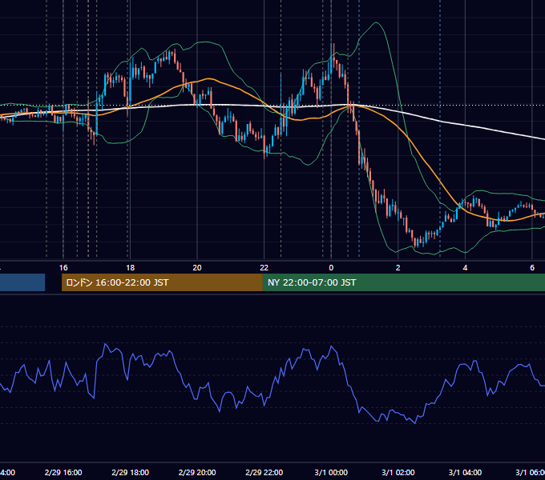Click the 3/1 04:00 time axis label
The height and width of the screenshot is (480, 545).
[x=465, y=472]
